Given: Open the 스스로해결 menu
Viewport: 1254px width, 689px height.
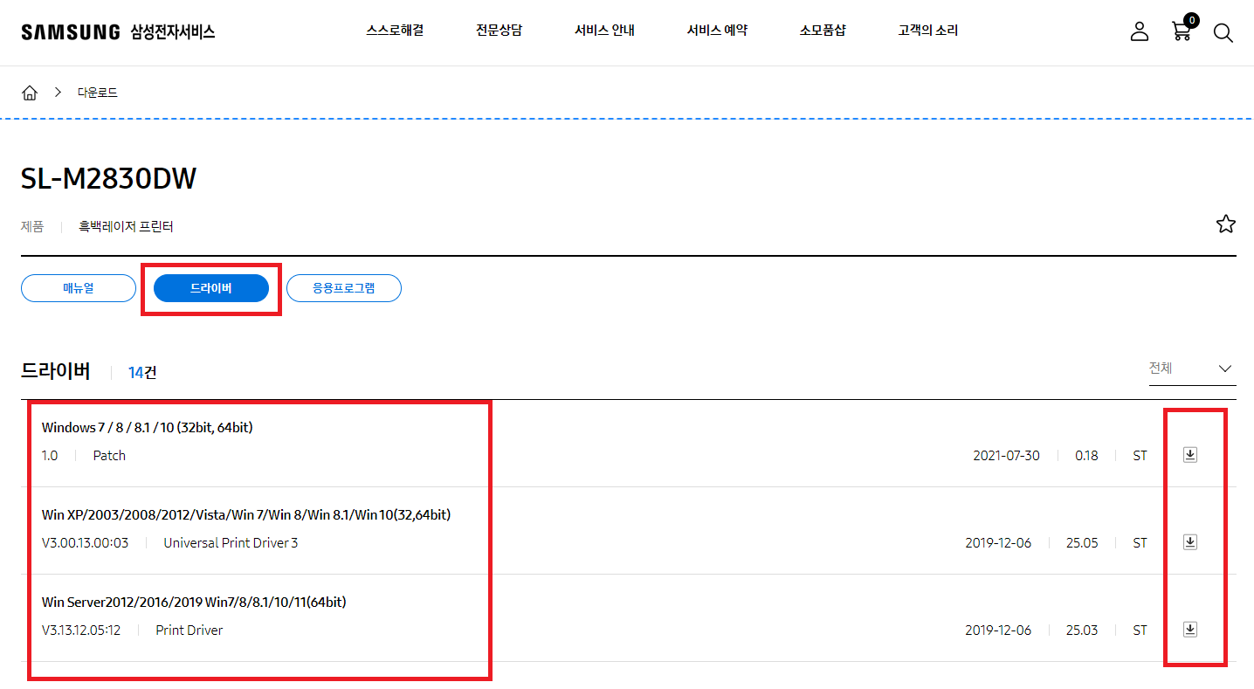Looking at the screenshot, I should (395, 31).
